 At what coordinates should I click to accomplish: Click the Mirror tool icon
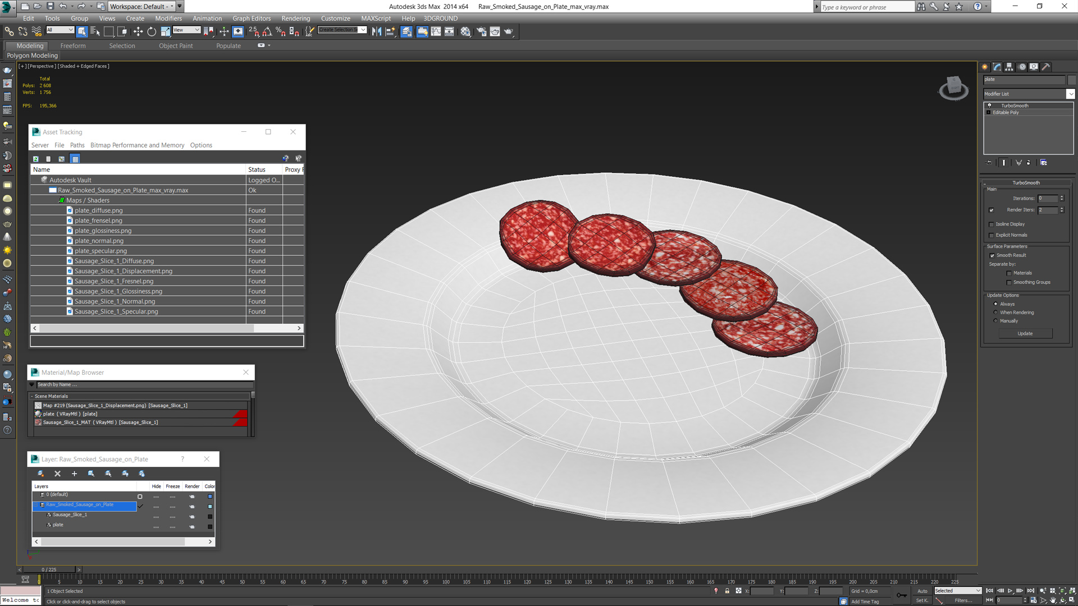click(377, 31)
